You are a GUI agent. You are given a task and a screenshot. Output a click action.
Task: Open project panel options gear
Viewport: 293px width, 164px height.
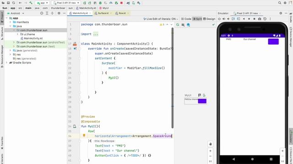point(59,13)
